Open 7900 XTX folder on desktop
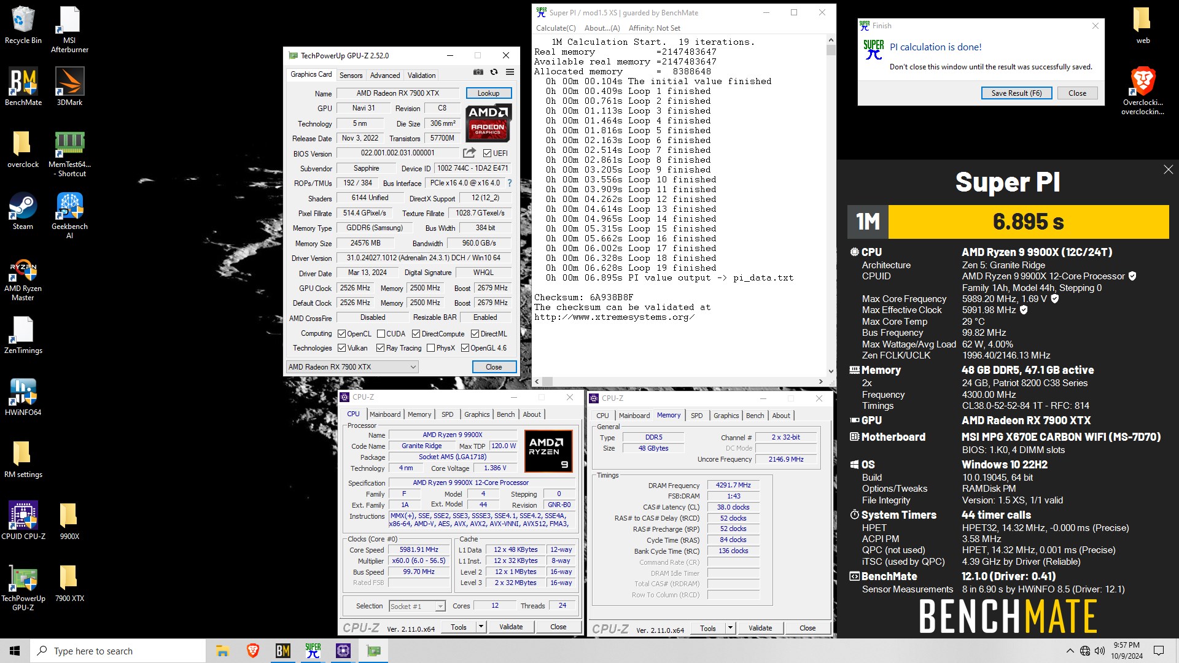This screenshot has height=663, width=1179. point(69,583)
